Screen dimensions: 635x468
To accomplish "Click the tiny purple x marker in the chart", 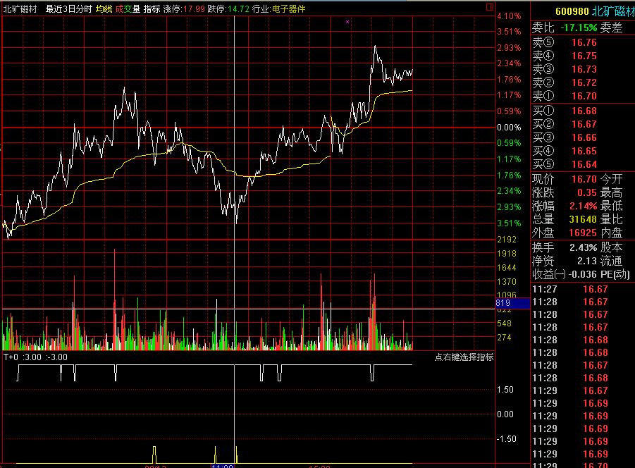I will (x=347, y=22).
